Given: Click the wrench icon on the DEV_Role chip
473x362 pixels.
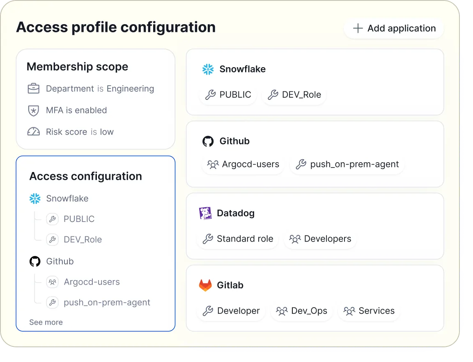Looking at the screenshot, I should [273, 95].
